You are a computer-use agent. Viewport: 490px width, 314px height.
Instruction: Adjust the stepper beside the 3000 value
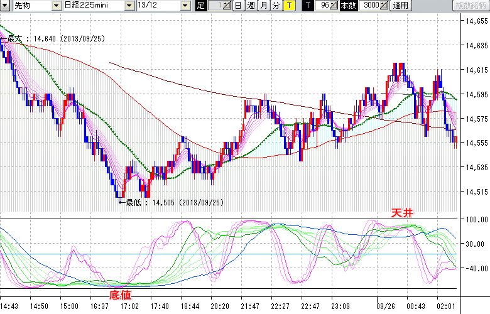pyautogui.click(x=384, y=6)
